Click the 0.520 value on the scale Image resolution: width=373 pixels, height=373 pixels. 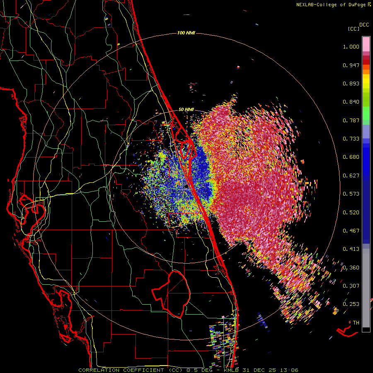click(351, 212)
